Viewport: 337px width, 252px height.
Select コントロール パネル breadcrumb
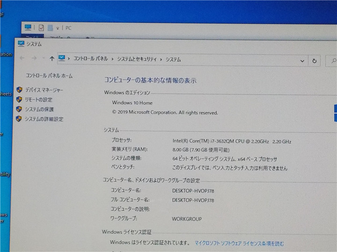(90, 58)
